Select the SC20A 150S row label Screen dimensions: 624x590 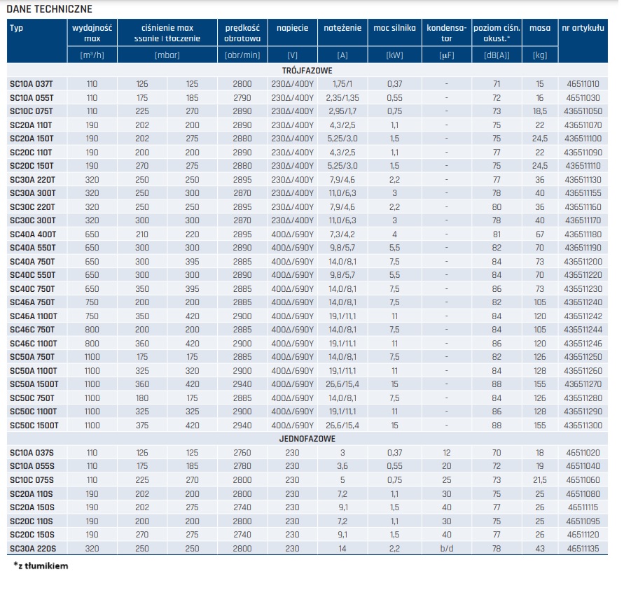pyautogui.click(x=33, y=507)
